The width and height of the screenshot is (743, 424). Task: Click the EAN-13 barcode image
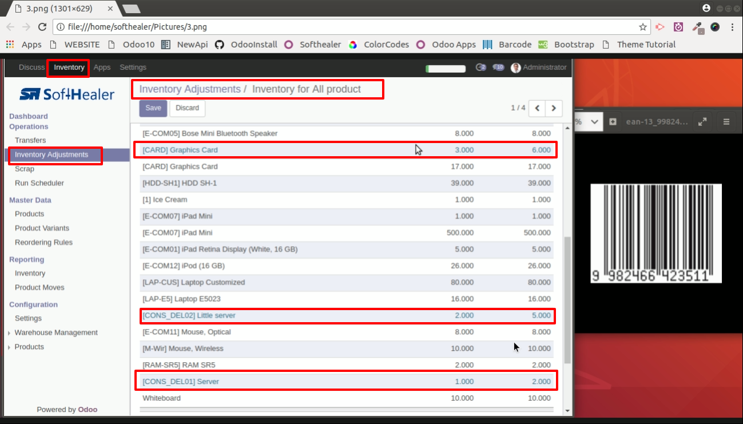pyautogui.click(x=656, y=233)
